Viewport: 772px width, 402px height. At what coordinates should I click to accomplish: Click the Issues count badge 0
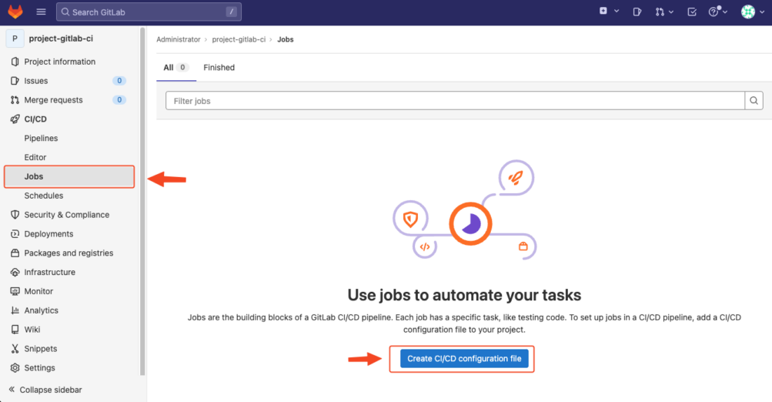tap(119, 81)
